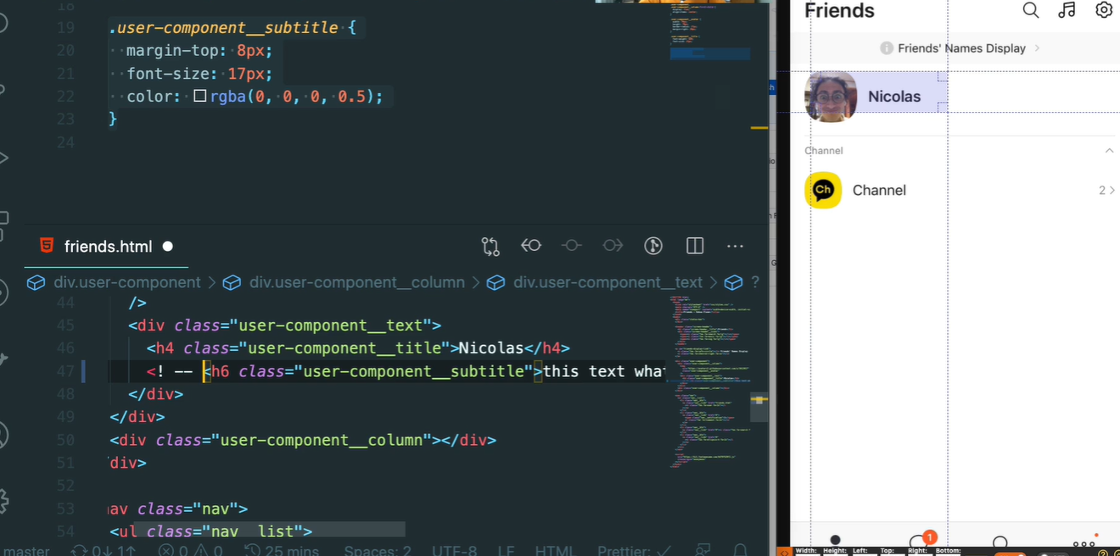
Task: Toggle the gray switch in inspector bar
Action: [x=1053, y=554]
